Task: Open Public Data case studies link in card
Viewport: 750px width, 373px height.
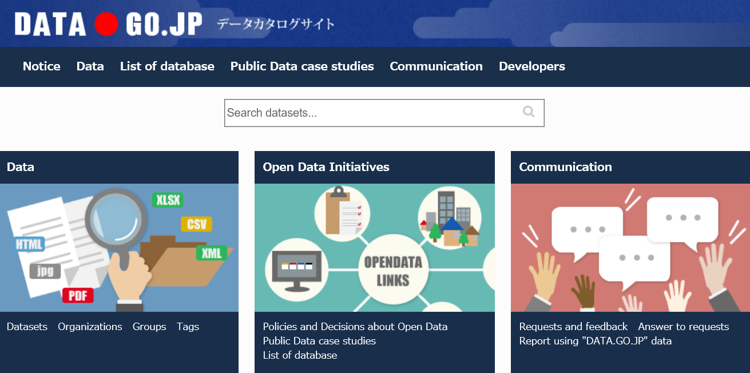Action: (319, 341)
